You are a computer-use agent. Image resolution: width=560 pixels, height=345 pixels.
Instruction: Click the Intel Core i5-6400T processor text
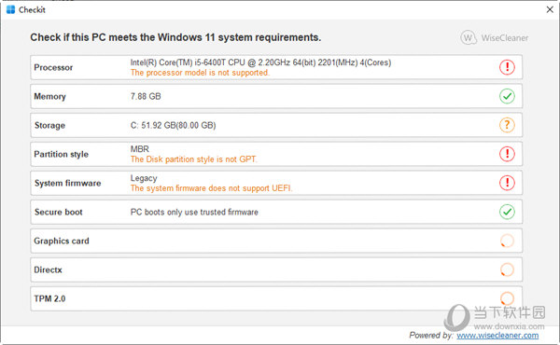(x=260, y=62)
